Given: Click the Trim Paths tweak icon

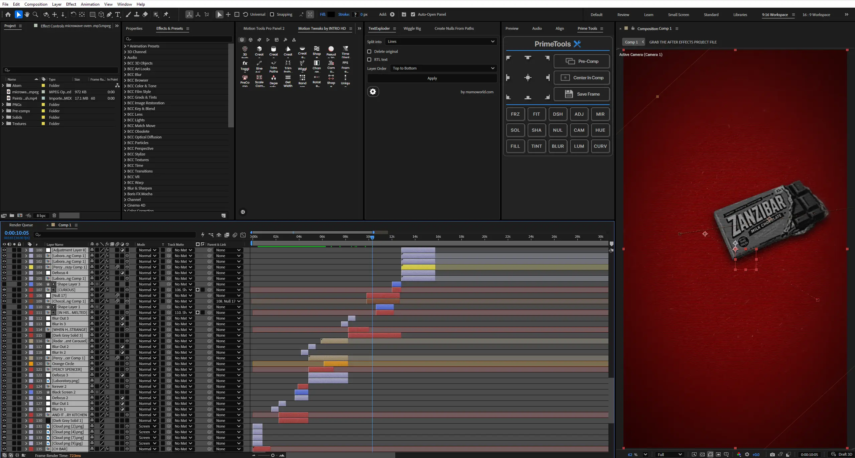Looking at the screenshot, I should (x=273, y=67).
